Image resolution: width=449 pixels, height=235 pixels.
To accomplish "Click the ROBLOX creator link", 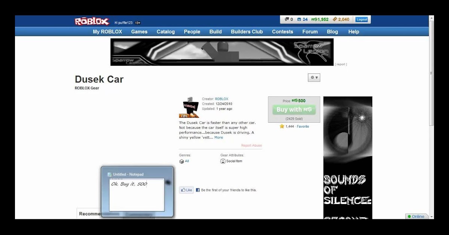I will [x=222, y=99].
